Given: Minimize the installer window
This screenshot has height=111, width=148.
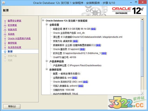Looking at the screenshot, I should [x=131, y=2].
